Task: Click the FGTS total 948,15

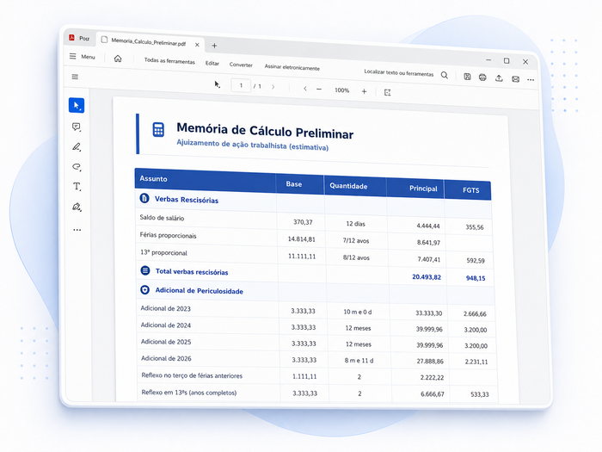Action: pyautogui.click(x=476, y=278)
